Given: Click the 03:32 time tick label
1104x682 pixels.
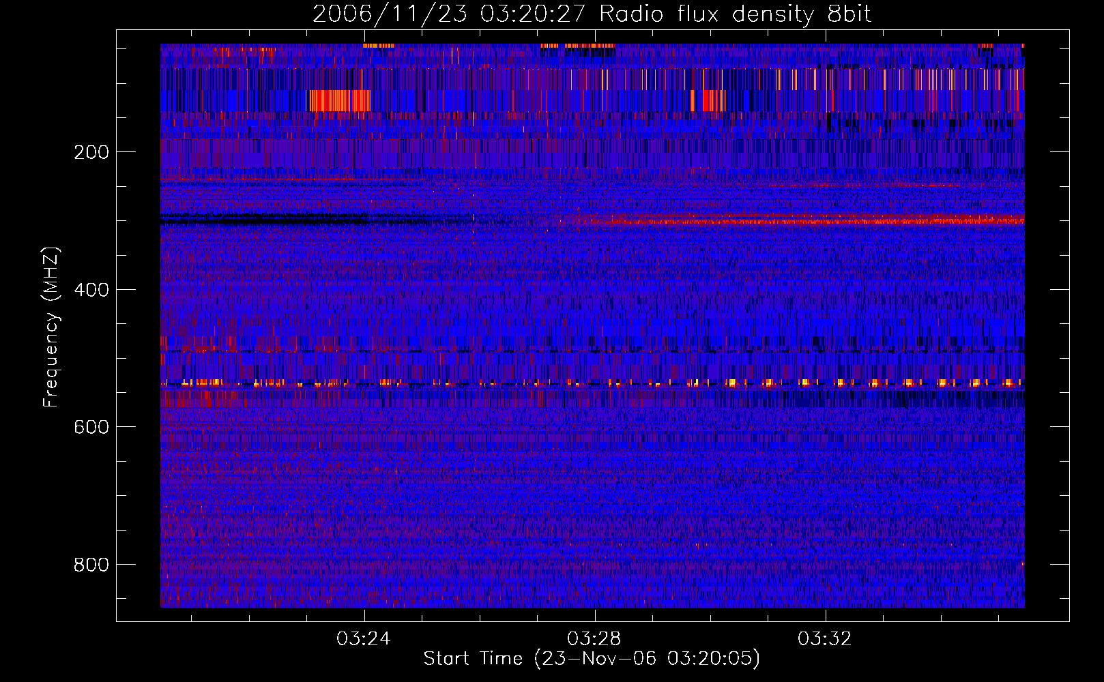Looking at the screenshot, I should pos(825,639).
